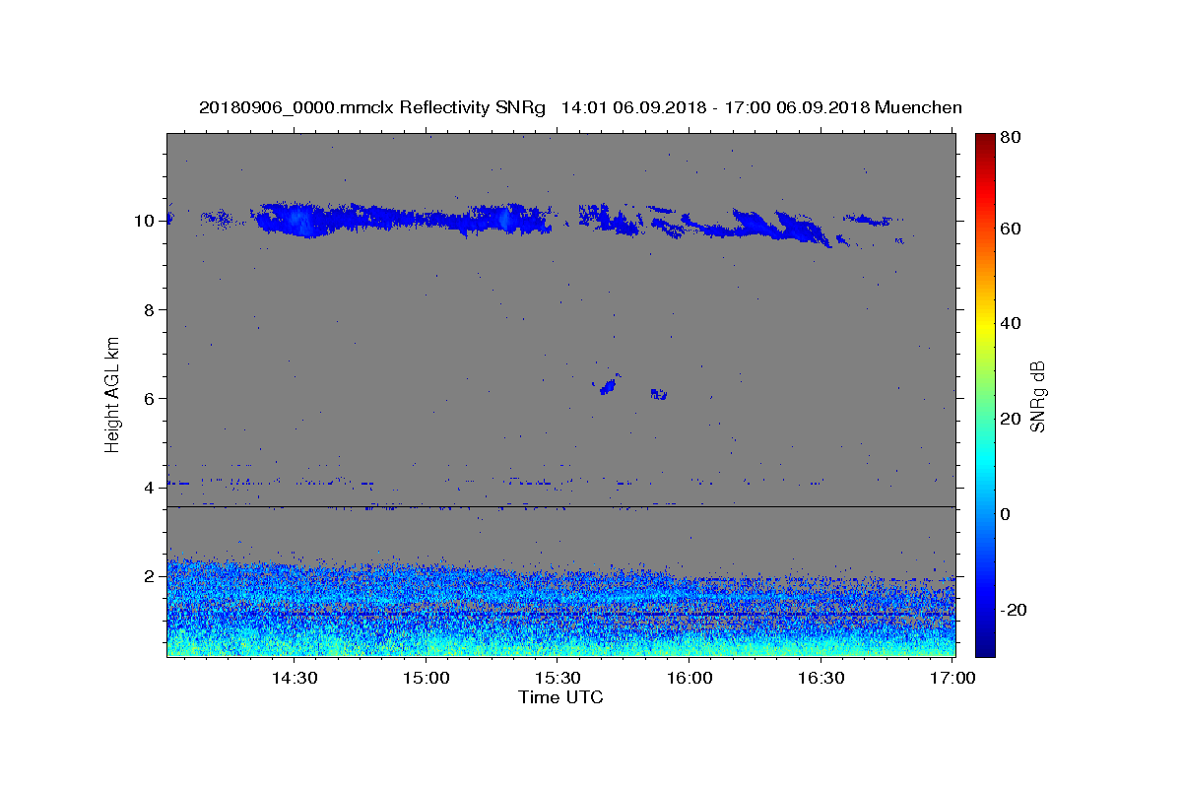The image size is (1182, 788).
Task: Click the 16:00 time tick label
Action: tap(689, 679)
